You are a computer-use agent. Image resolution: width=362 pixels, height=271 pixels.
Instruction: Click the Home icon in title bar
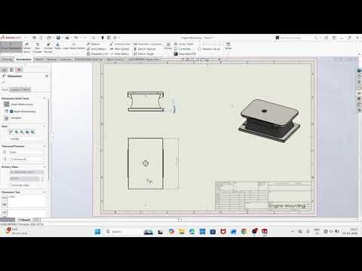click(x=34, y=38)
